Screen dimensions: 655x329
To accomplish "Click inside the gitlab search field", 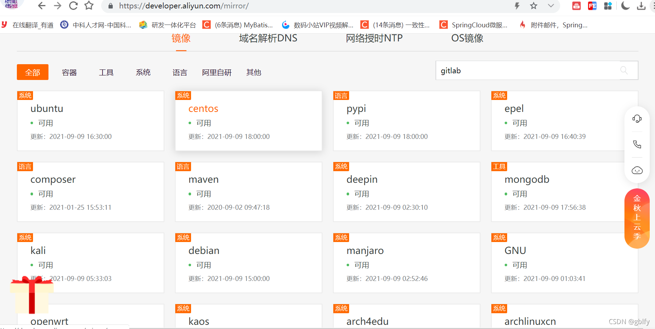I will click(509, 70).
